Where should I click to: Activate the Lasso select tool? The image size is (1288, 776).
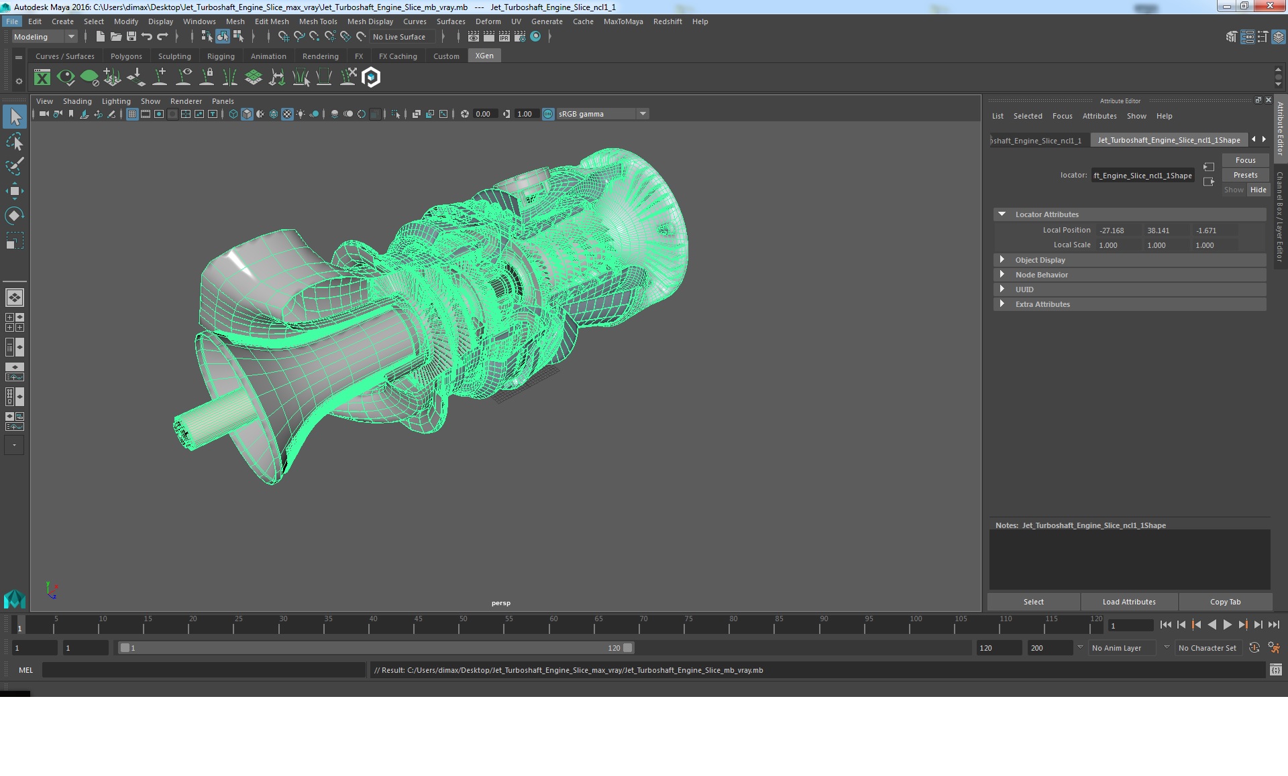click(x=14, y=142)
